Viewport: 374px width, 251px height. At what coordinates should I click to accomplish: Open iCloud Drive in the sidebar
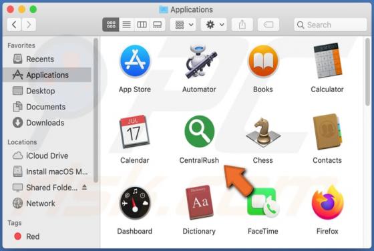pyautogui.click(x=47, y=156)
